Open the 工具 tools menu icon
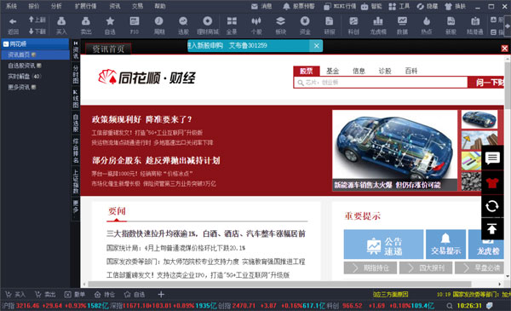511x311 pixels. (399, 6)
